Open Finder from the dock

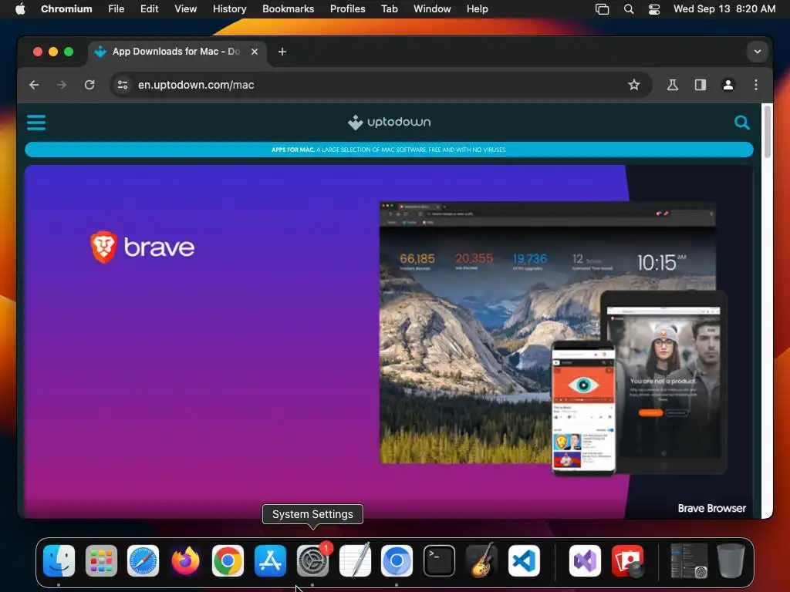tap(59, 561)
